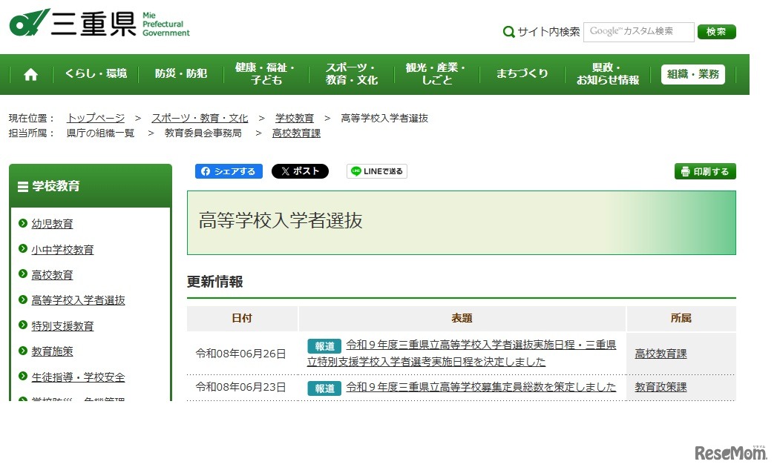Click the 令和08年06月26日 date cell
The height and width of the screenshot is (470, 777).
point(241,354)
